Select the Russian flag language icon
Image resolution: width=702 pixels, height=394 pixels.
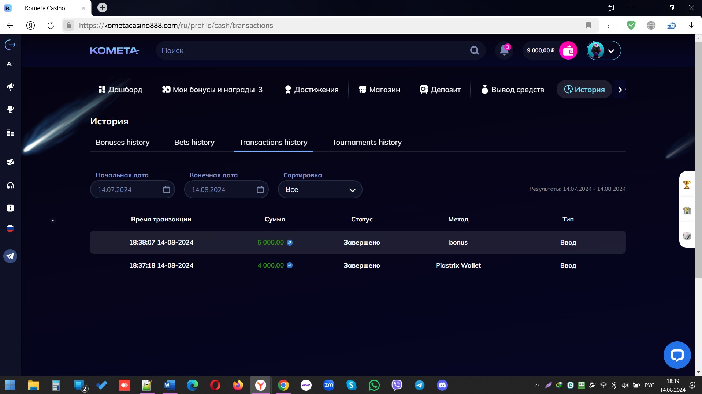(10, 229)
